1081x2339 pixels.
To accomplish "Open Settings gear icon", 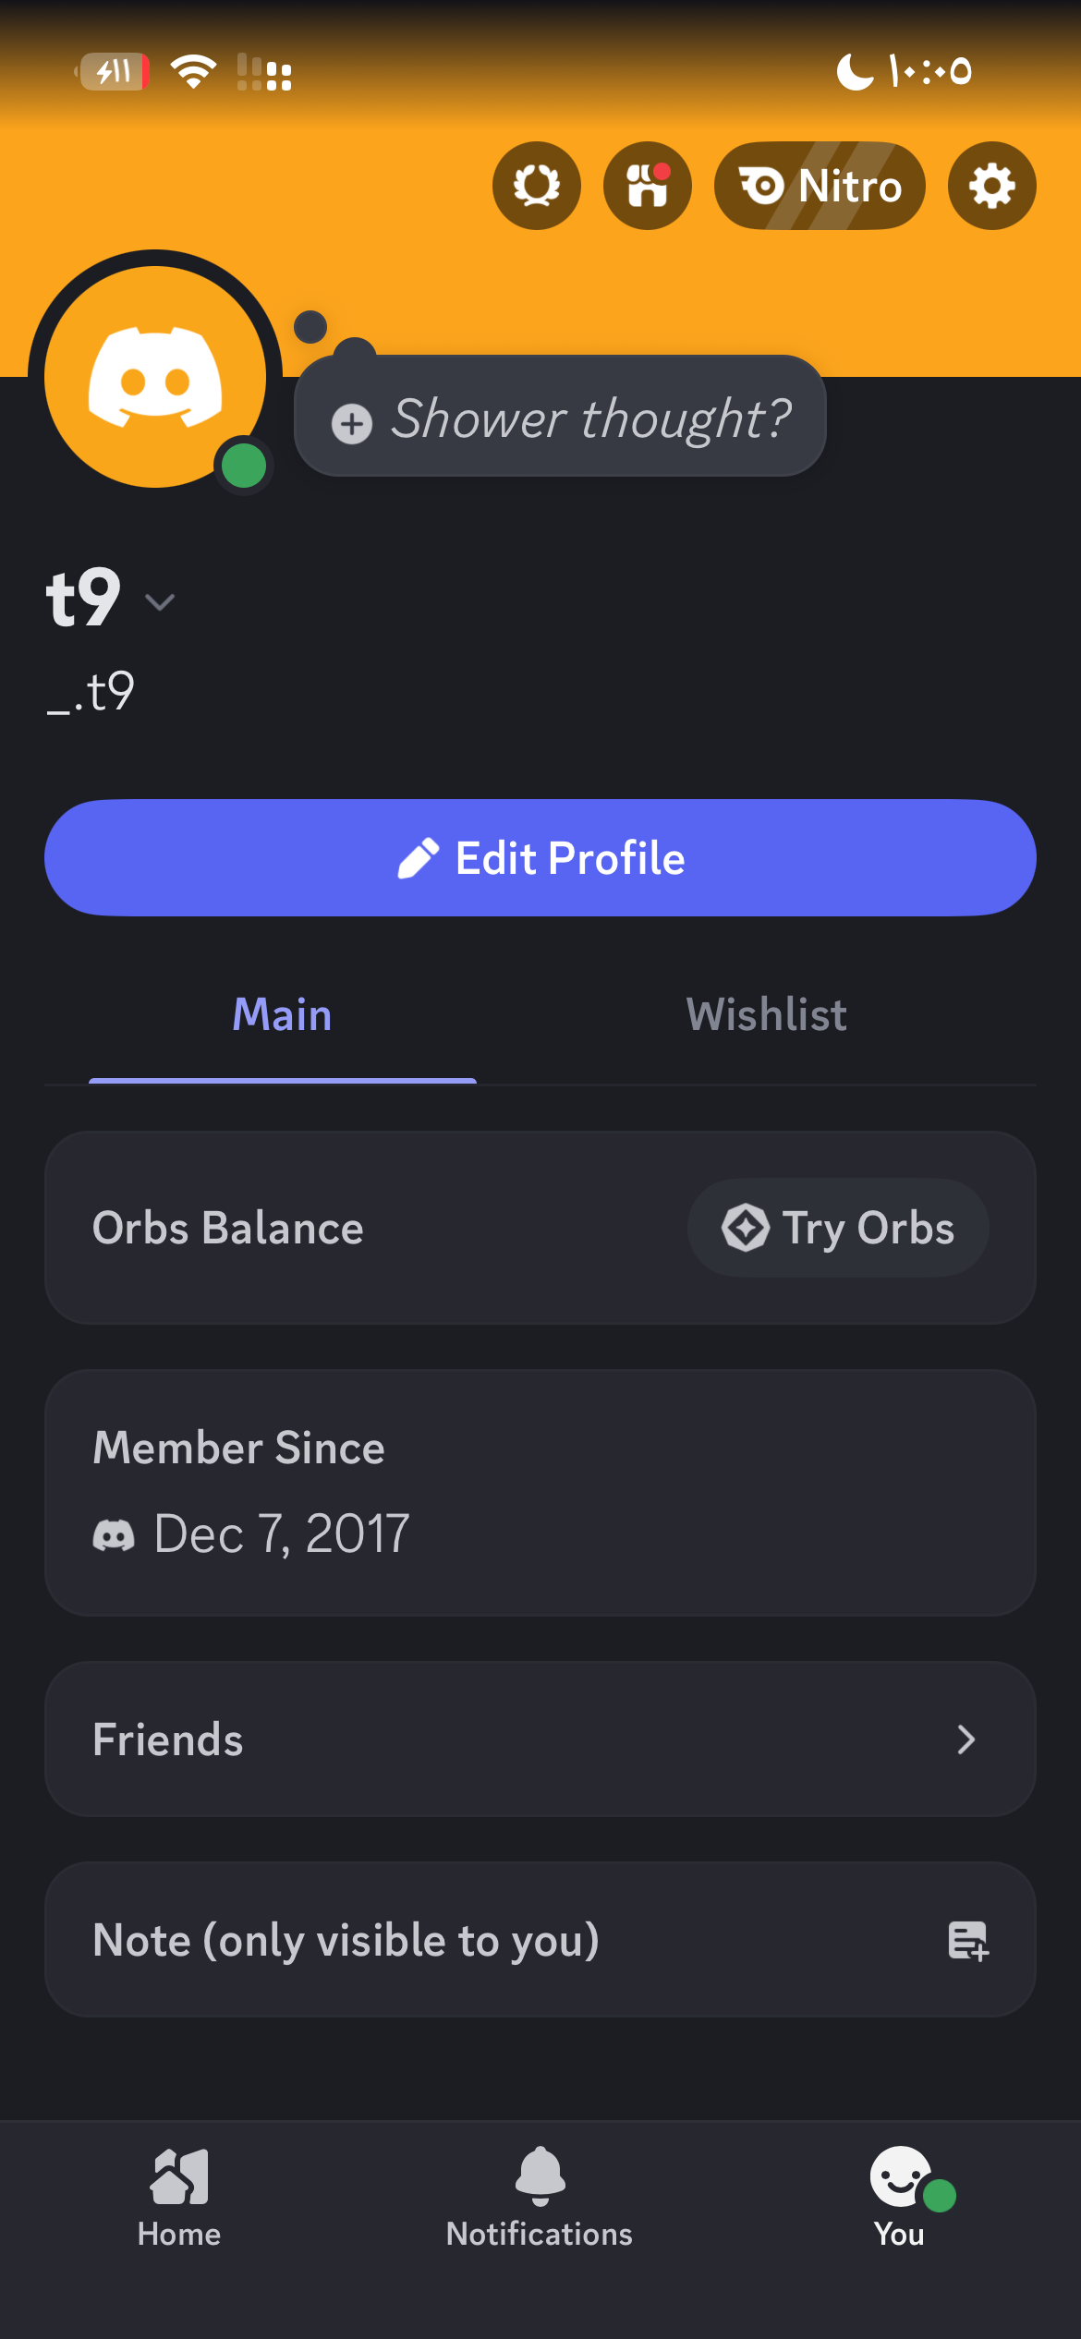I will [x=991, y=186].
